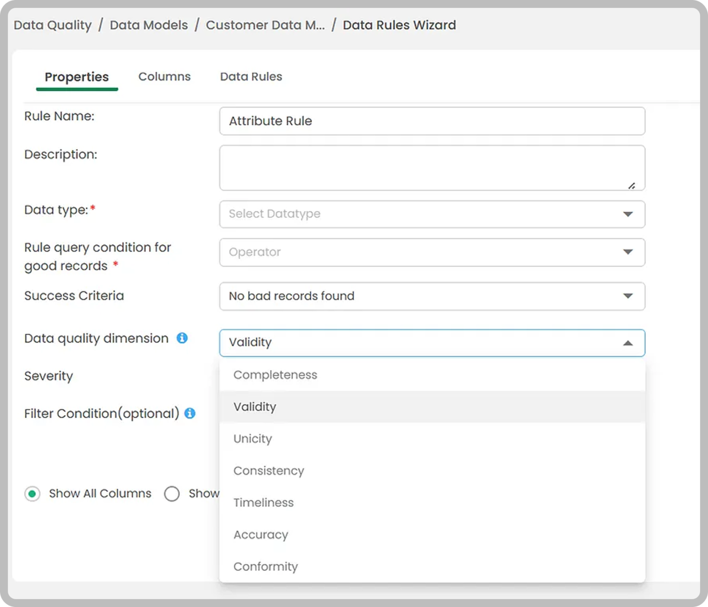Open the Operator dropdown

point(432,252)
